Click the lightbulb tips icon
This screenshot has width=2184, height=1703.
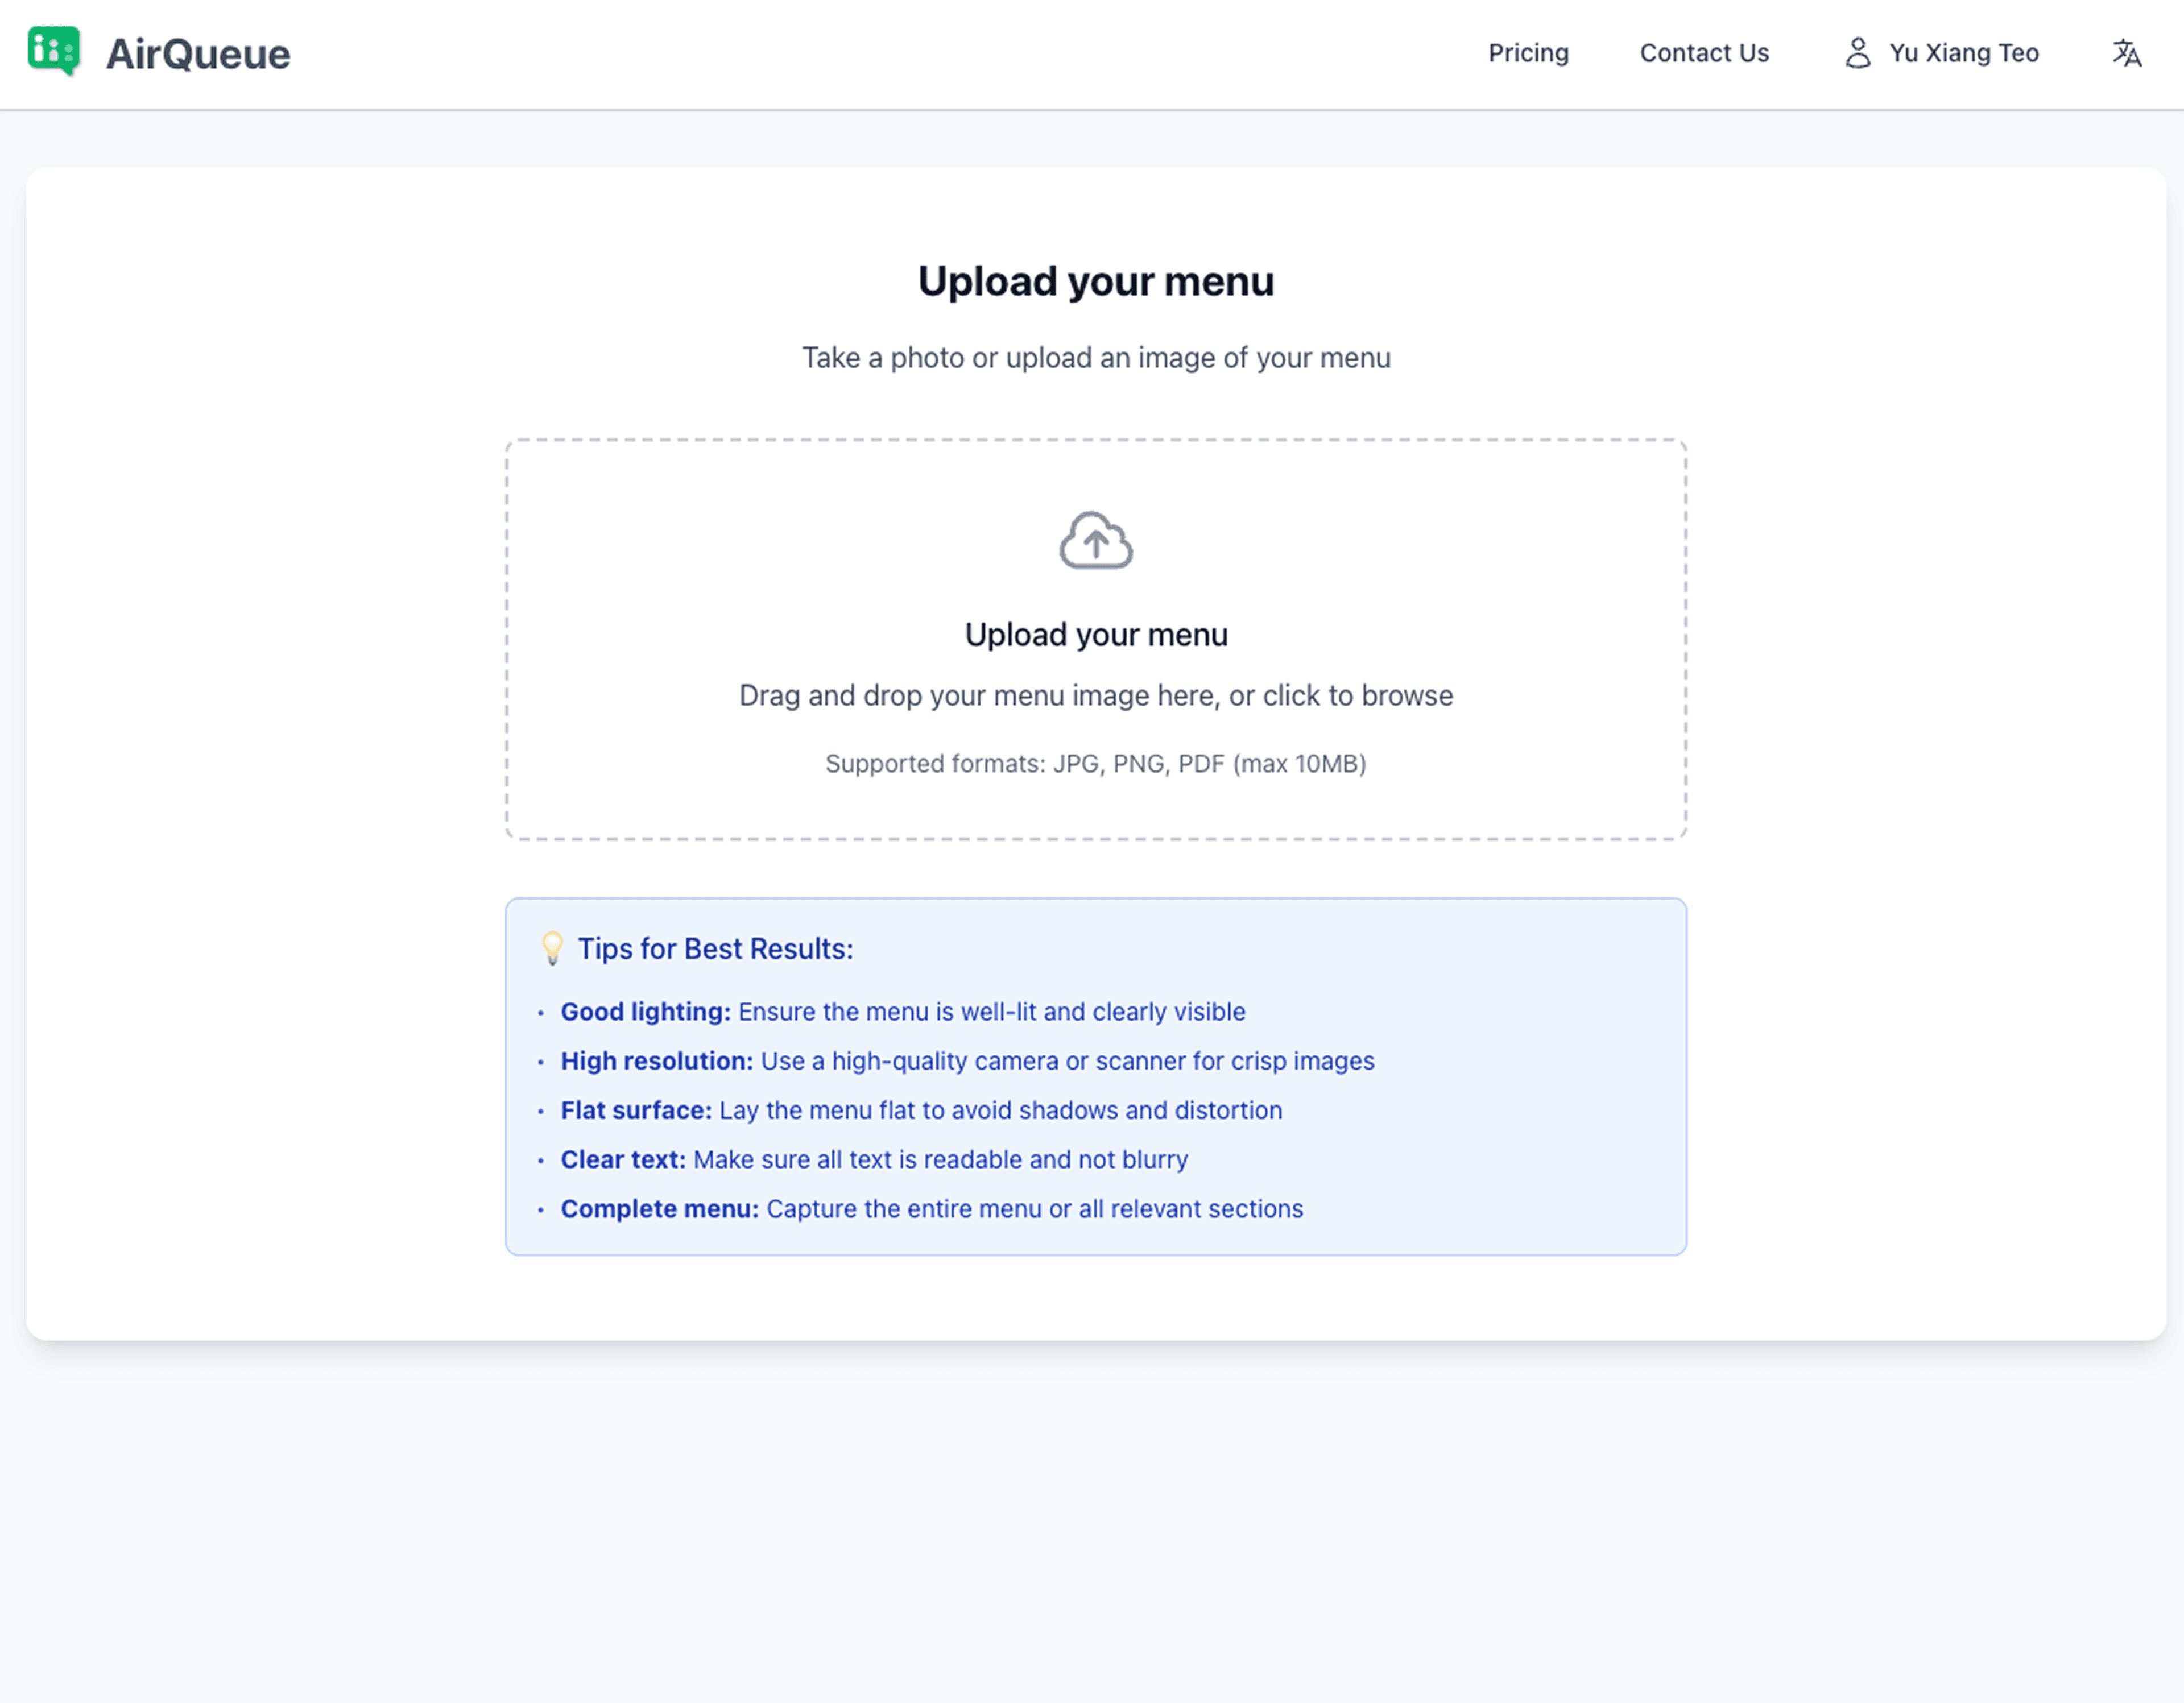(x=552, y=948)
